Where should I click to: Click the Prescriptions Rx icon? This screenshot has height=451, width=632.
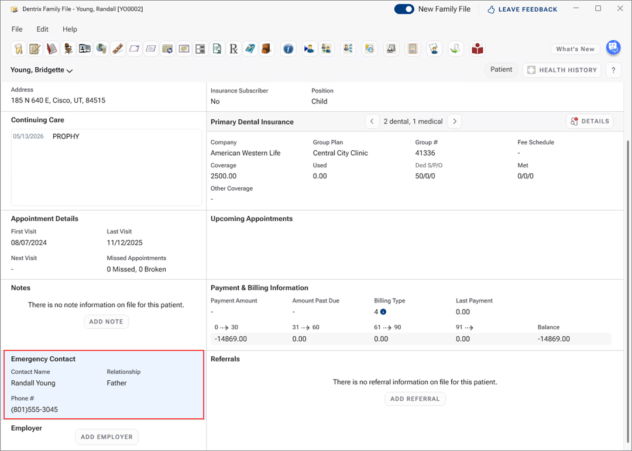233,49
